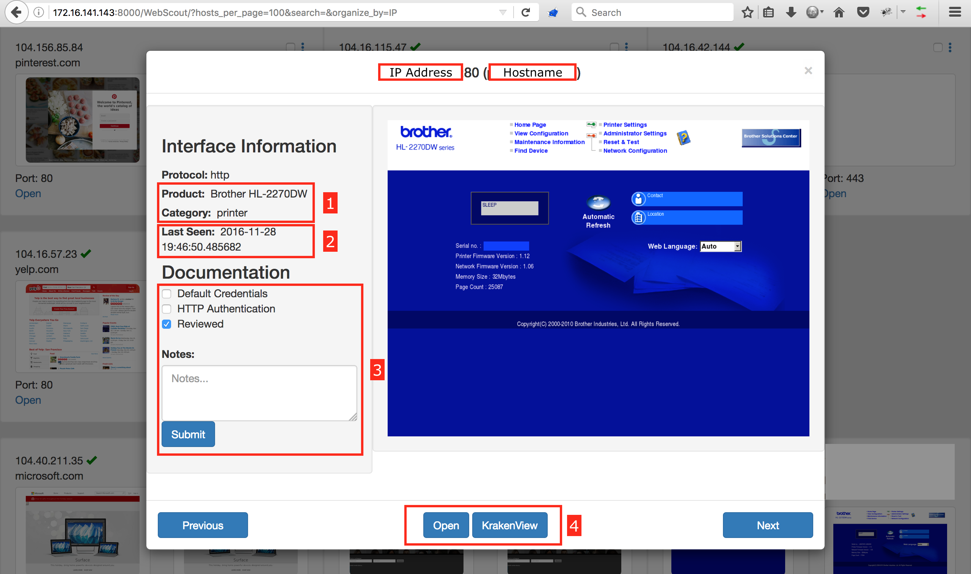
Task: Expand the URL bar history dropdown
Action: (x=503, y=13)
